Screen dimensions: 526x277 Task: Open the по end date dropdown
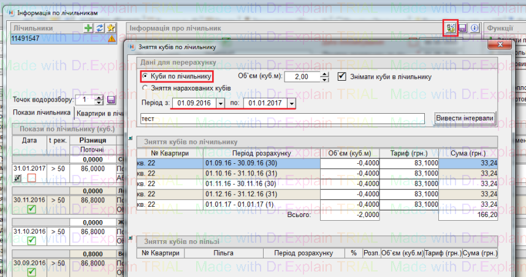(x=291, y=103)
